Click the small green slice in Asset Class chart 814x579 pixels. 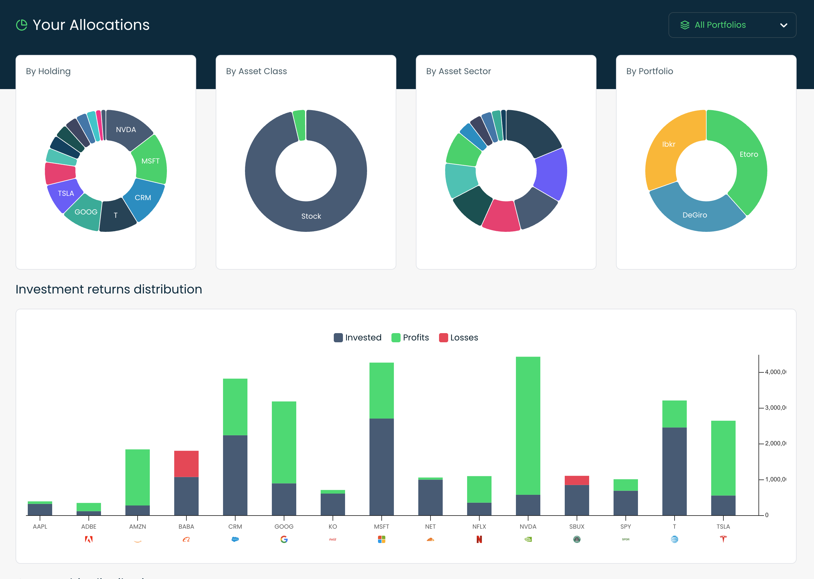pos(300,125)
